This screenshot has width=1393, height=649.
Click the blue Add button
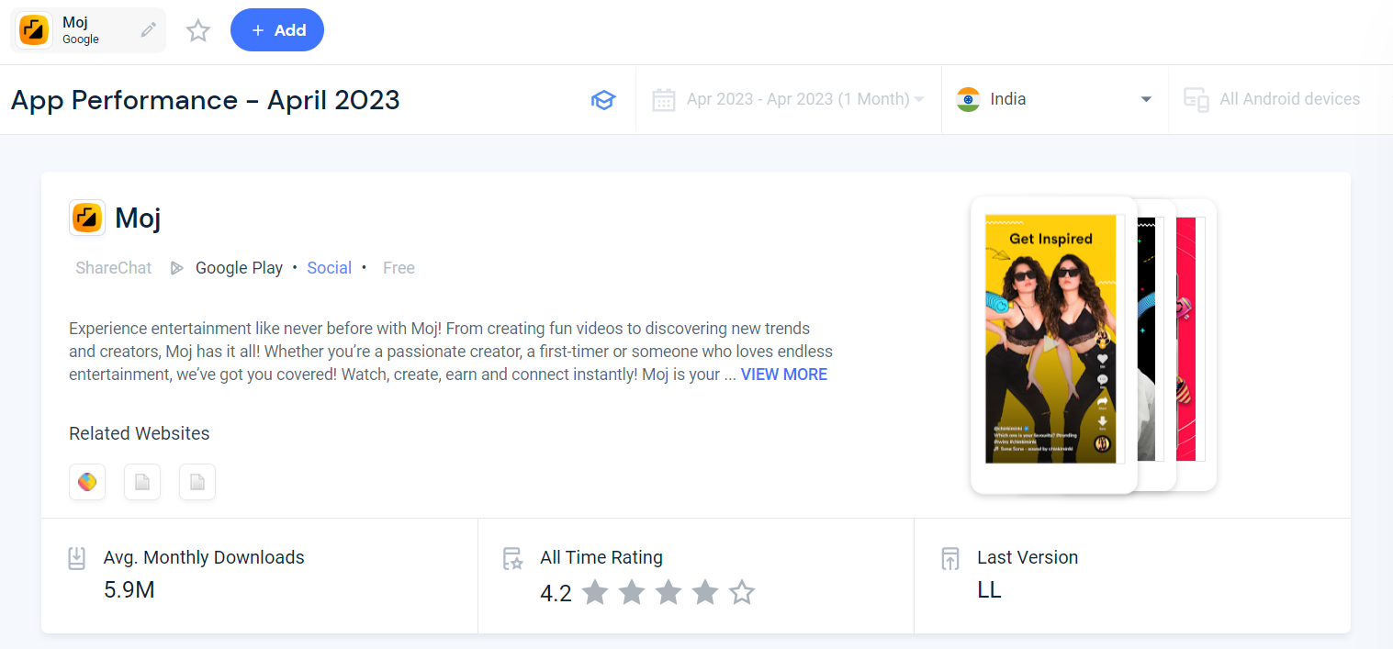click(x=277, y=30)
